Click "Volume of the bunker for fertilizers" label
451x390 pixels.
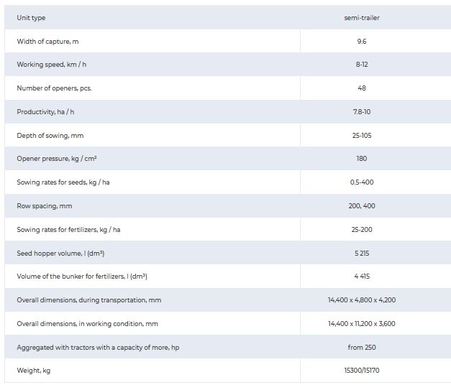tap(81, 277)
